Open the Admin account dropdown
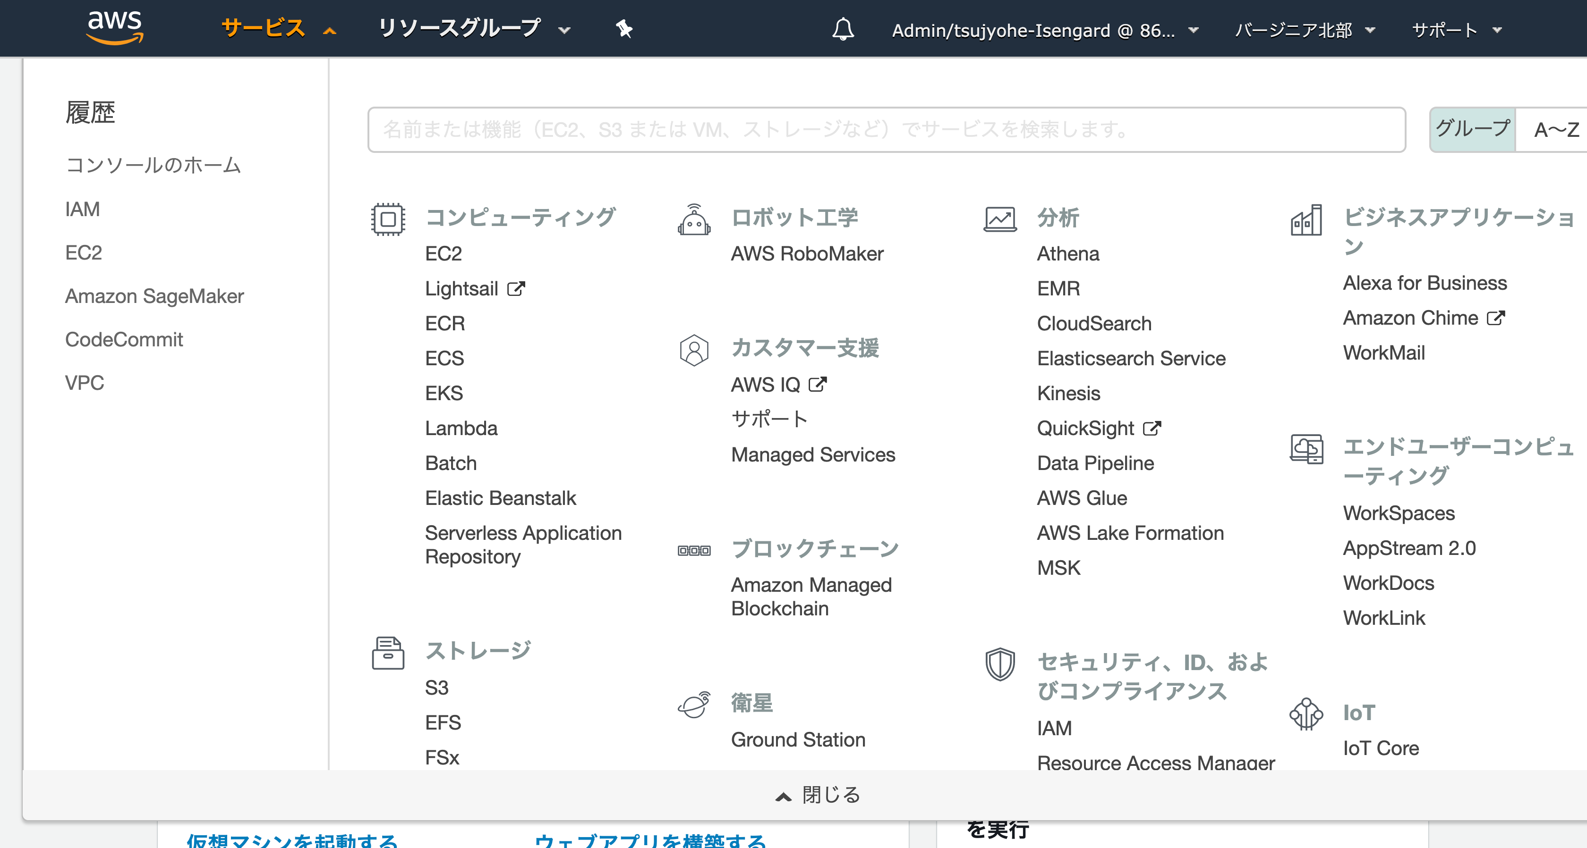The height and width of the screenshot is (848, 1587). click(x=1045, y=30)
